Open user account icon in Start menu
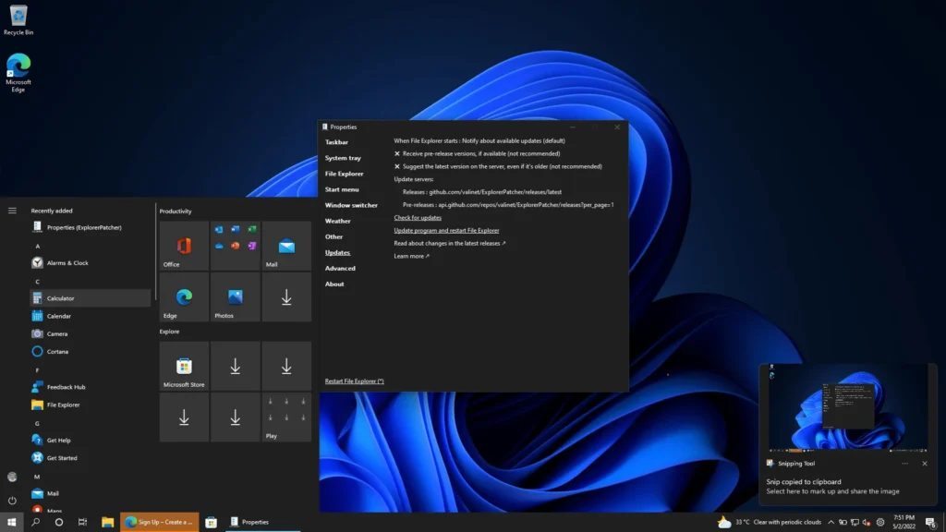Viewport: 946px width, 532px height. pos(12,477)
